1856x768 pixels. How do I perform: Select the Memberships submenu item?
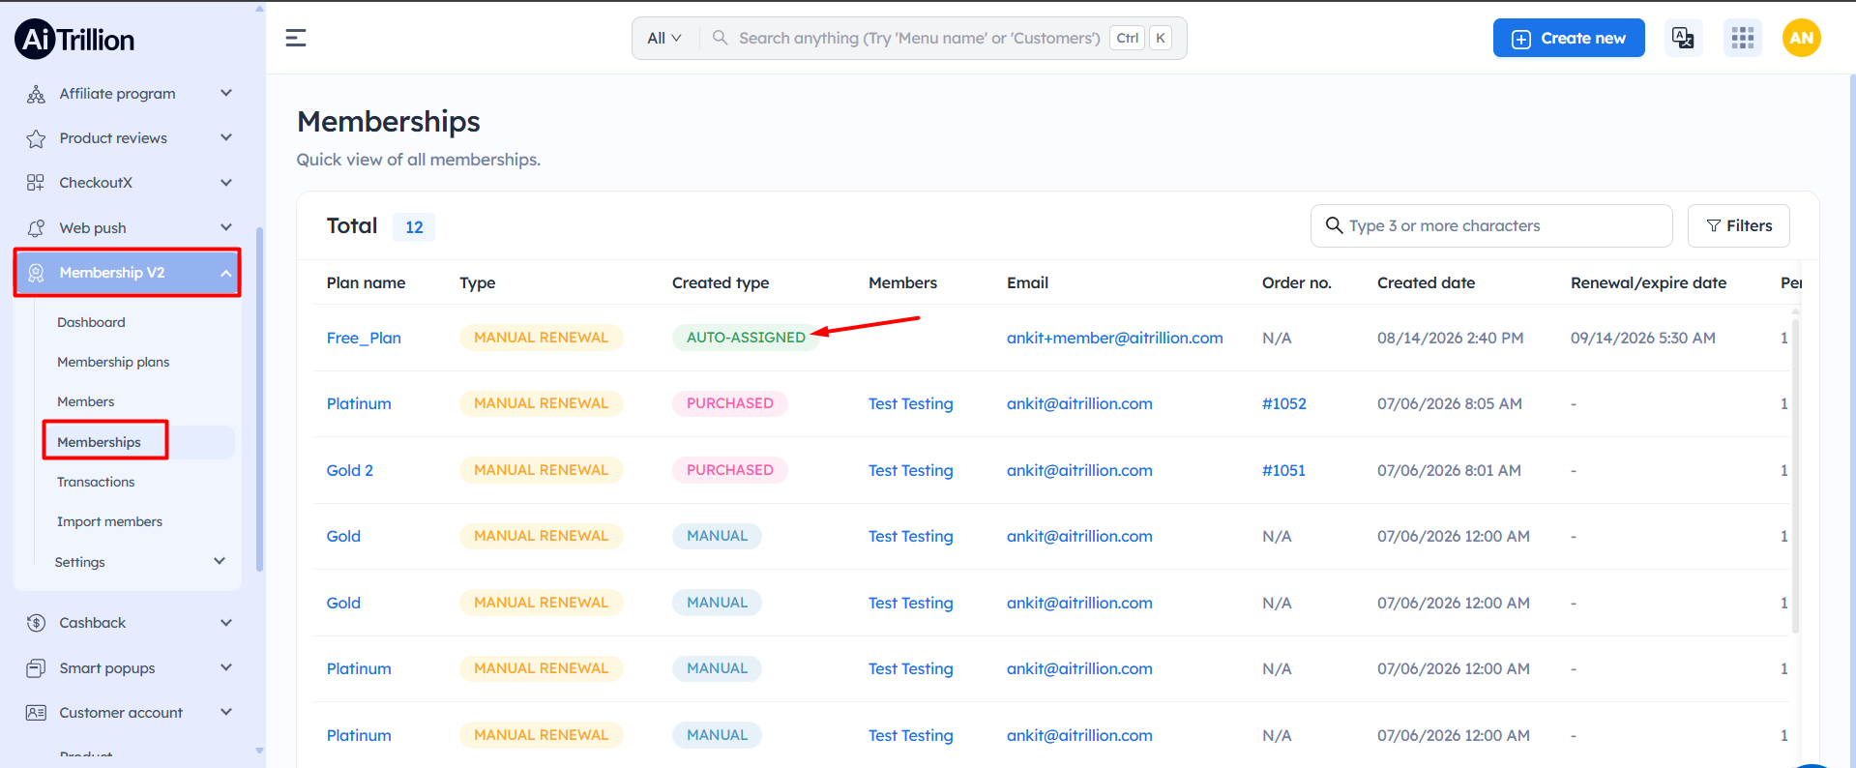(x=99, y=442)
